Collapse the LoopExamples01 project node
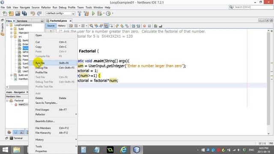 (7, 25)
